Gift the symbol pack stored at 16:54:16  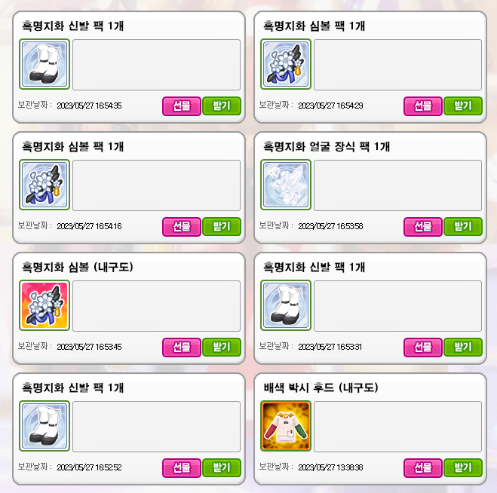click(182, 227)
